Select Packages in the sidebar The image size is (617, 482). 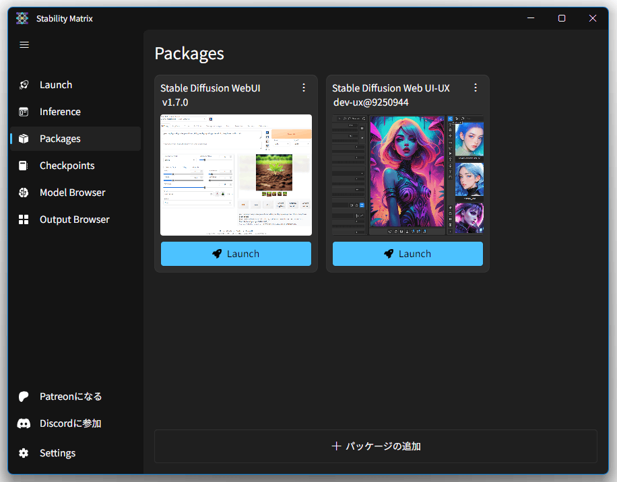point(75,139)
